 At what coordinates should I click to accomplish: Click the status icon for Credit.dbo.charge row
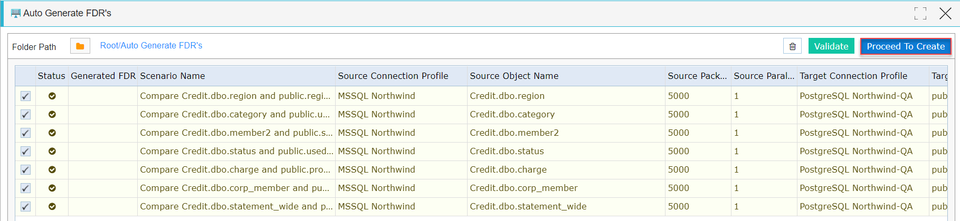coord(52,169)
